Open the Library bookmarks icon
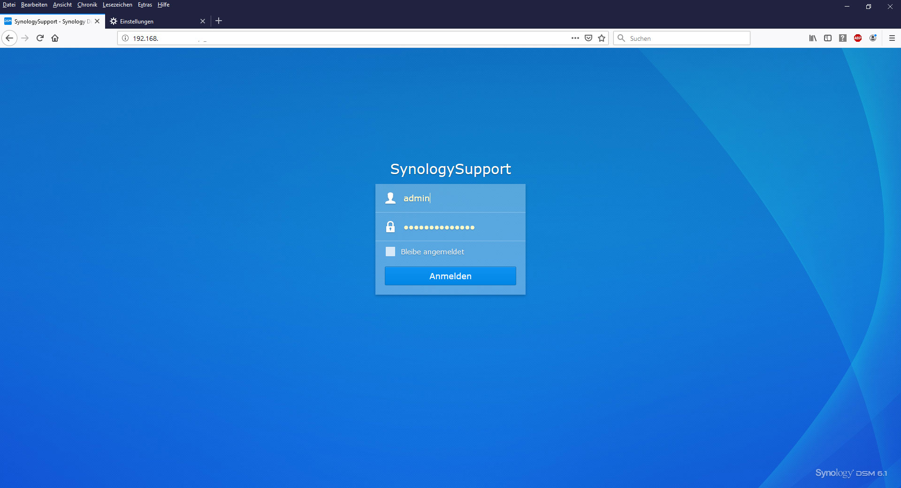Screen dimensions: 901x488 pyautogui.click(x=813, y=38)
